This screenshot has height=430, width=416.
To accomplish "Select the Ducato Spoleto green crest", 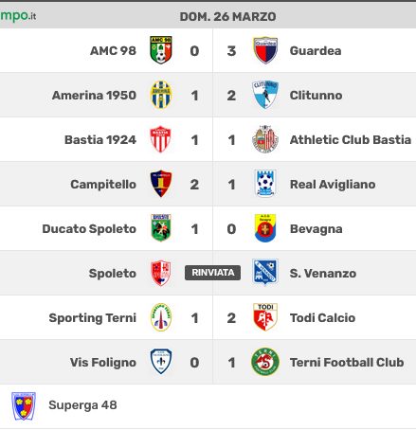I will pyautogui.click(x=161, y=228).
